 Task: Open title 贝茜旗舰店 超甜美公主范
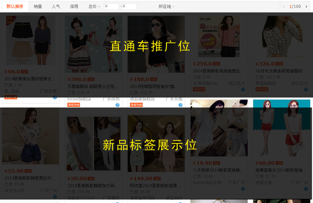[92, 87]
